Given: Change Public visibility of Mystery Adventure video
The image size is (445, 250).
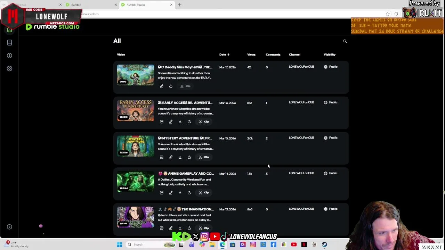Looking at the screenshot, I should pyautogui.click(x=331, y=138).
